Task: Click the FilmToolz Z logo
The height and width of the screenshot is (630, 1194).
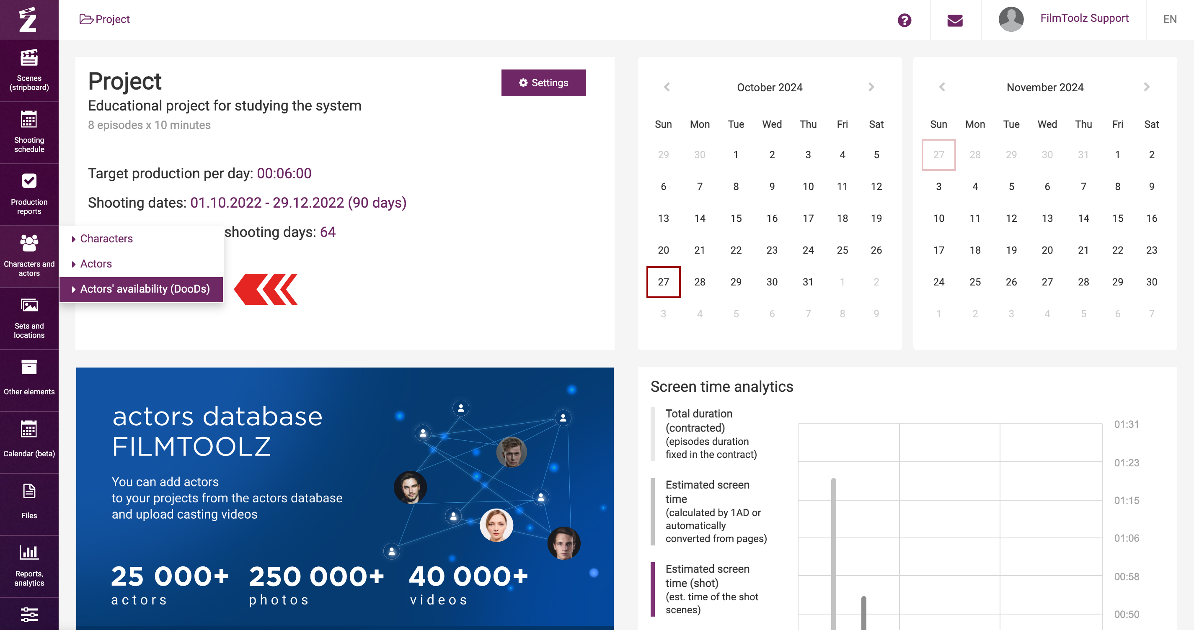Action: [28, 19]
